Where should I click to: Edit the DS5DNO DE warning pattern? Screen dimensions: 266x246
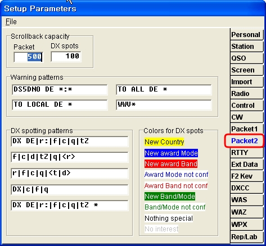60,89
